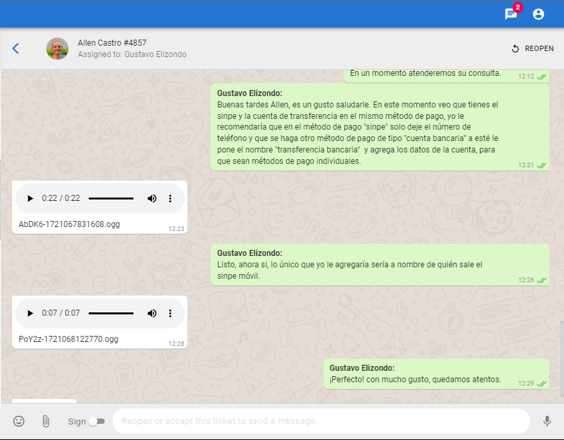
Task: Open the emoji picker
Action: 19,421
